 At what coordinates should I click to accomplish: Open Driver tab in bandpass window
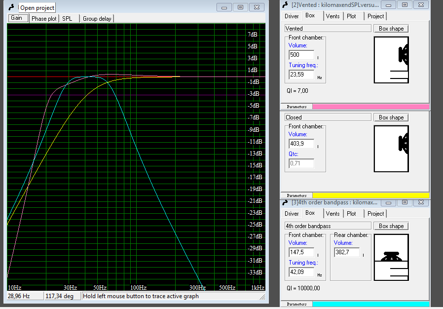pos(292,213)
